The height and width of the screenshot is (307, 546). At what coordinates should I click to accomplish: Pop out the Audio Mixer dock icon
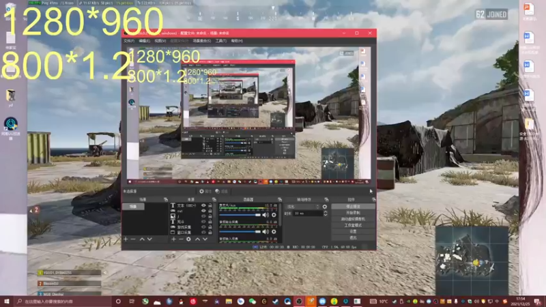click(x=279, y=199)
